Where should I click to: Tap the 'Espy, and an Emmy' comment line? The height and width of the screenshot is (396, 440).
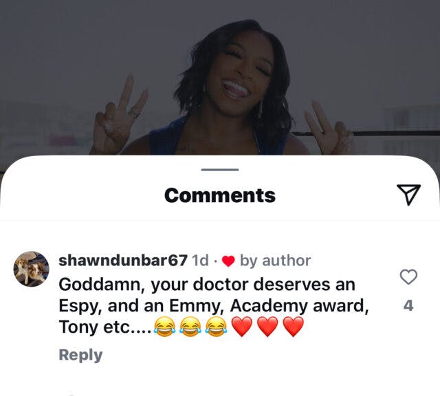[x=214, y=306]
